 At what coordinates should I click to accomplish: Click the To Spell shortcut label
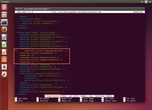click(x=131, y=101)
